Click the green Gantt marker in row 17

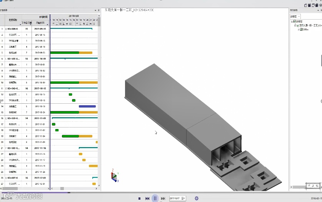[53, 124]
